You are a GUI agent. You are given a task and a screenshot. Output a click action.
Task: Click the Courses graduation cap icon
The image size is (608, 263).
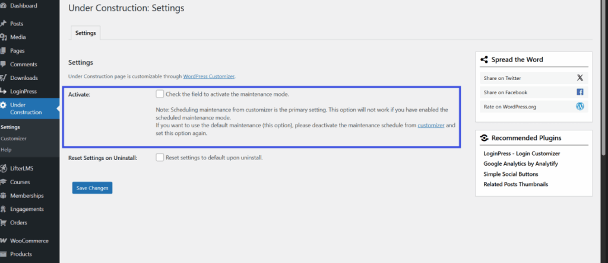[x=3, y=182]
